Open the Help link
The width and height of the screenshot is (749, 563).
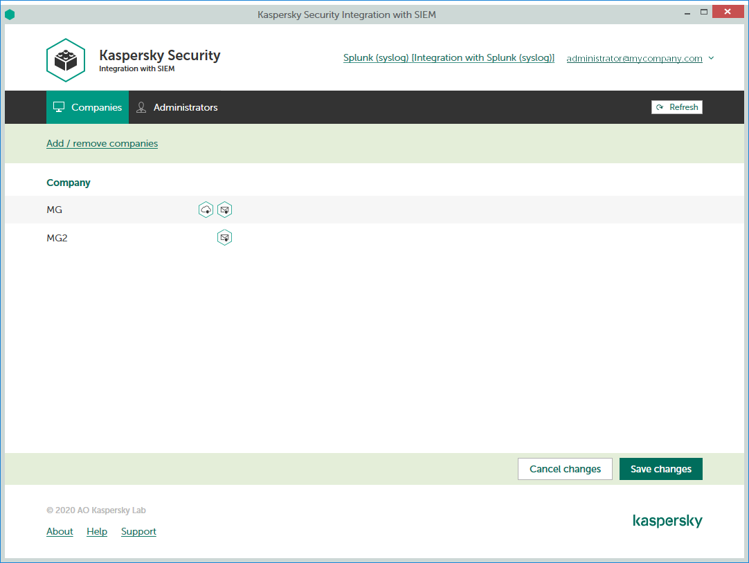pos(97,531)
